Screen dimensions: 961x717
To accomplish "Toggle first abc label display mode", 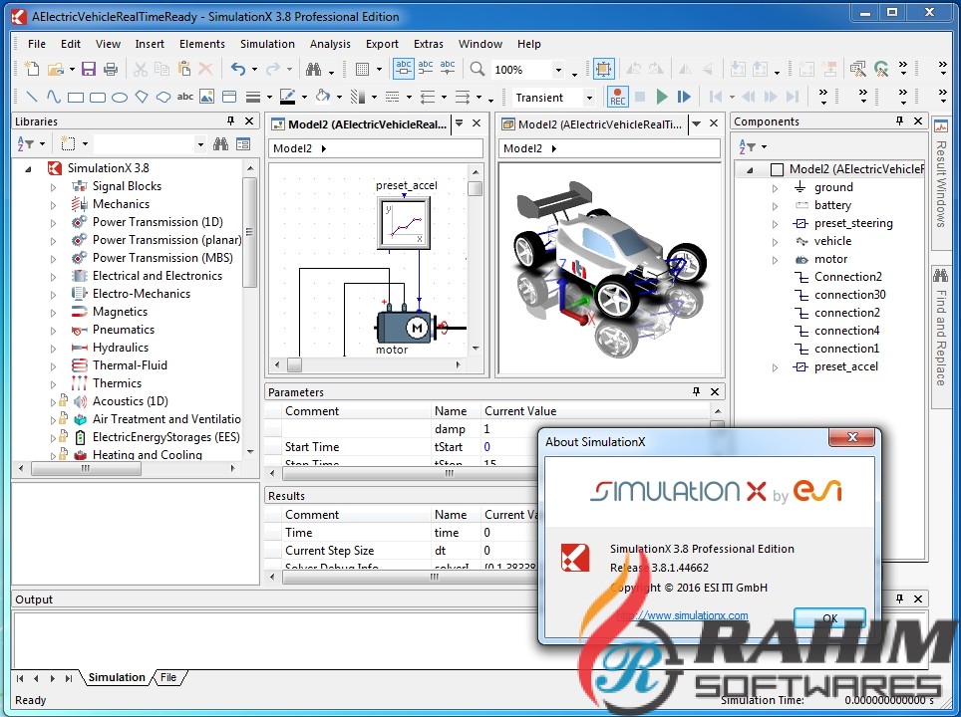I will pyautogui.click(x=404, y=68).
